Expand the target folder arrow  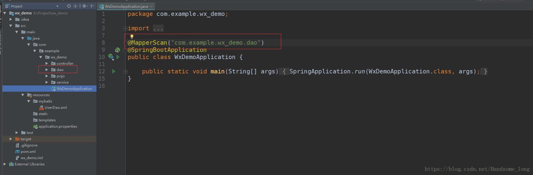point(11,139)
